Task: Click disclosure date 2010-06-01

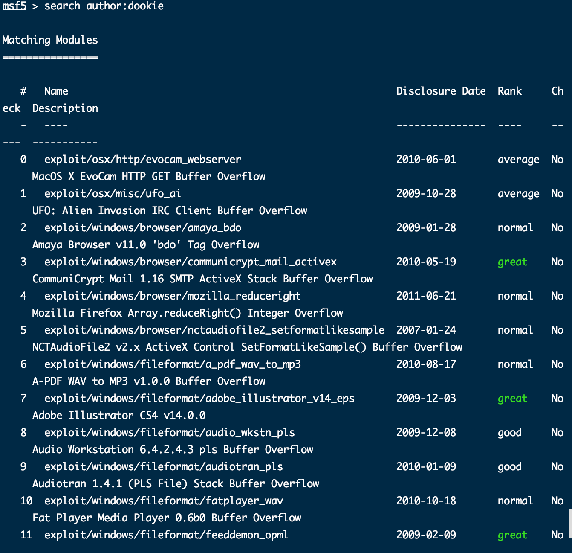Action: coord(426,160)
